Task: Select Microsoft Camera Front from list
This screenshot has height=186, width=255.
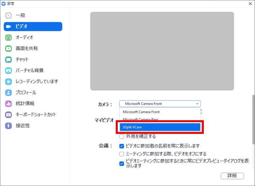Action: coord(160,112)
